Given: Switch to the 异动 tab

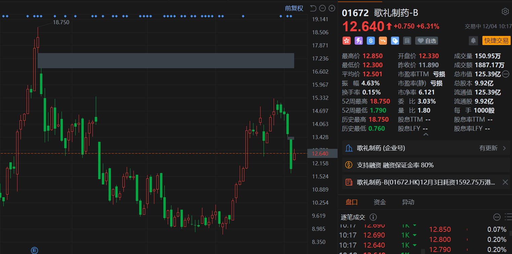Looking at the screenshot, I should pos(408,202).
